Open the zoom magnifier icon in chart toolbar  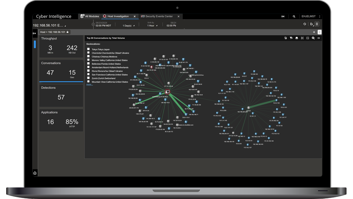pyautogui.click(x=313, y=38)
